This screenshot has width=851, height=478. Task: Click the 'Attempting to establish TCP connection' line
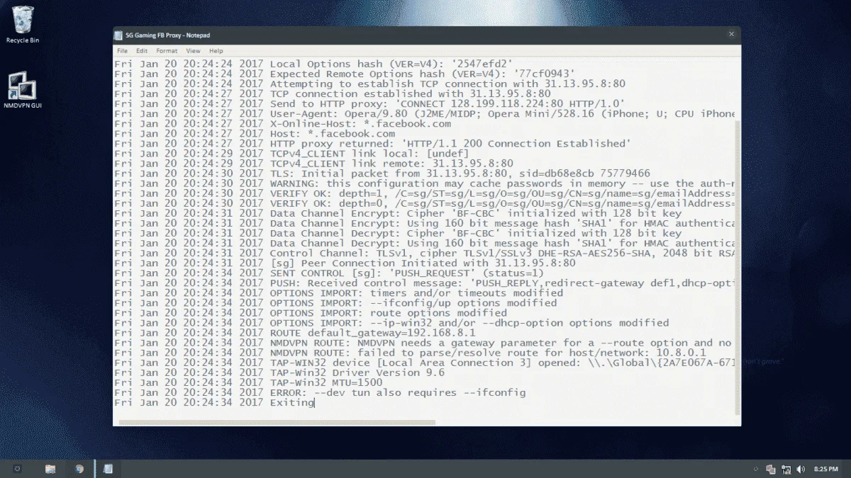point(370,84)
